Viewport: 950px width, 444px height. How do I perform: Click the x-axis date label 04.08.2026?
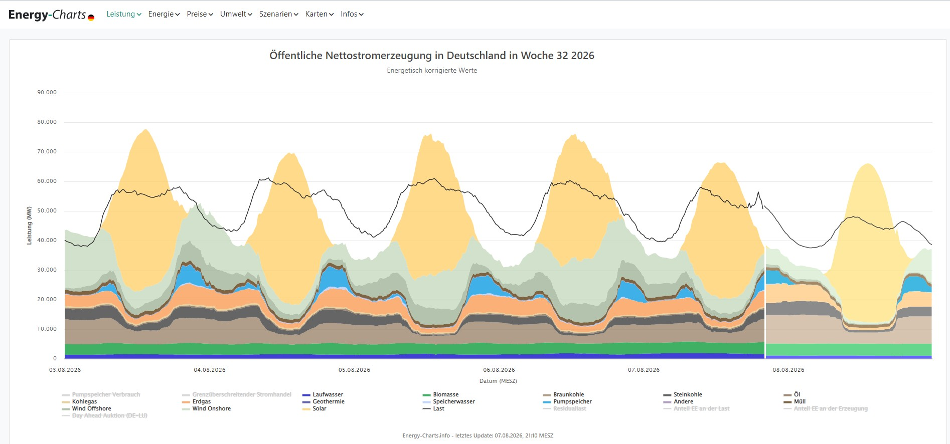(210, 370)
